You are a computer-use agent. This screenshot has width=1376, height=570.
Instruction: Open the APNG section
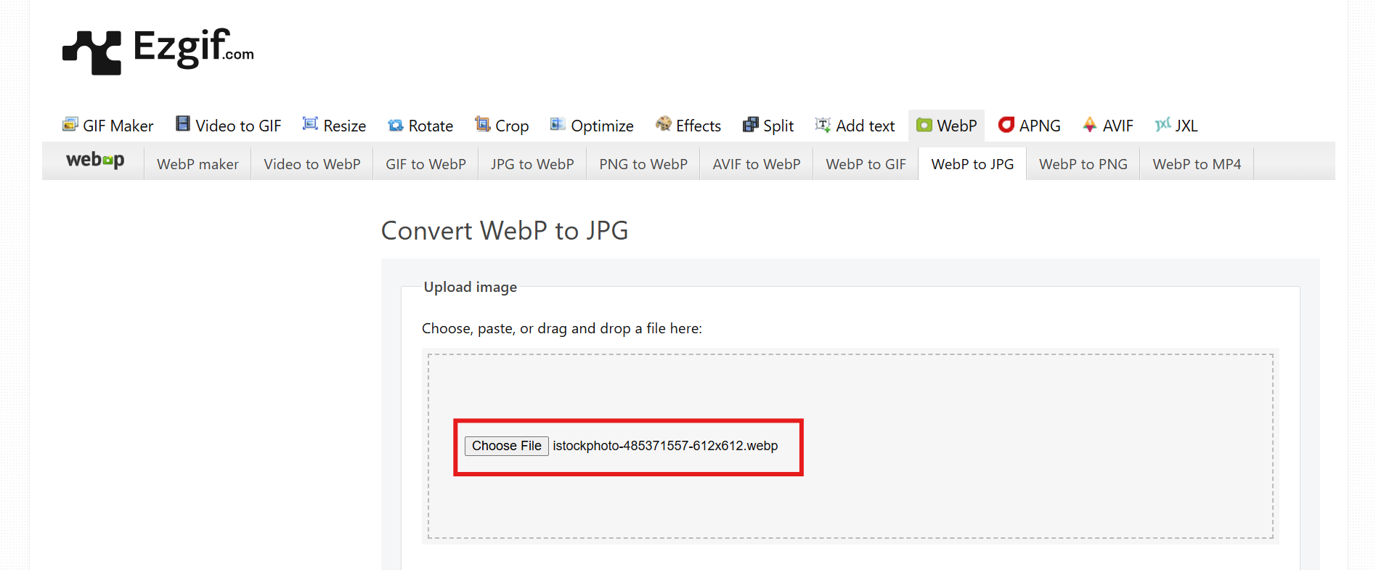pos(1030,126)
